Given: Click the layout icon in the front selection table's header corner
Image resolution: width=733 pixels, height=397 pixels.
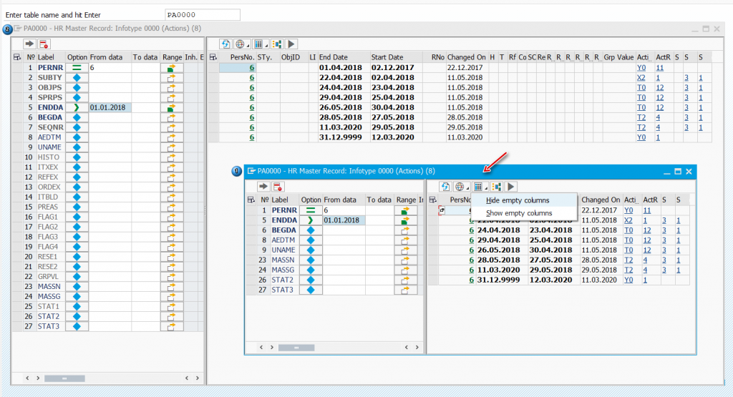Looking at the screenshot, I should tap(251, 200).
